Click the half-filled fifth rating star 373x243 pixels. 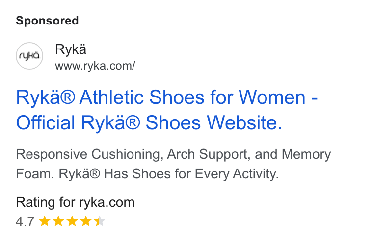click(100, 221)
